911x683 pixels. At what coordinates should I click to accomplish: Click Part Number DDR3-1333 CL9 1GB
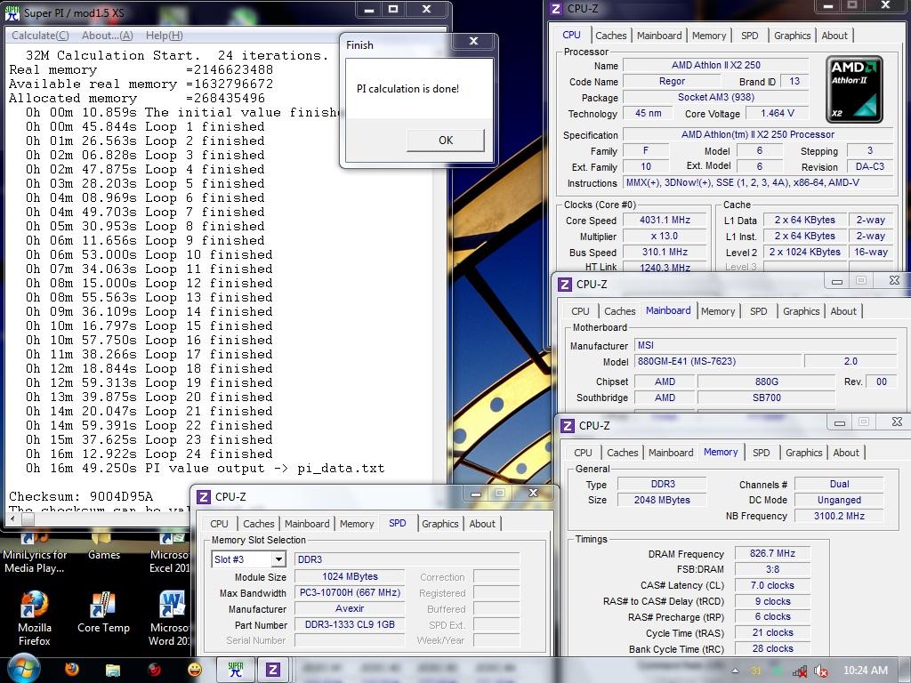tap(350, 624)
